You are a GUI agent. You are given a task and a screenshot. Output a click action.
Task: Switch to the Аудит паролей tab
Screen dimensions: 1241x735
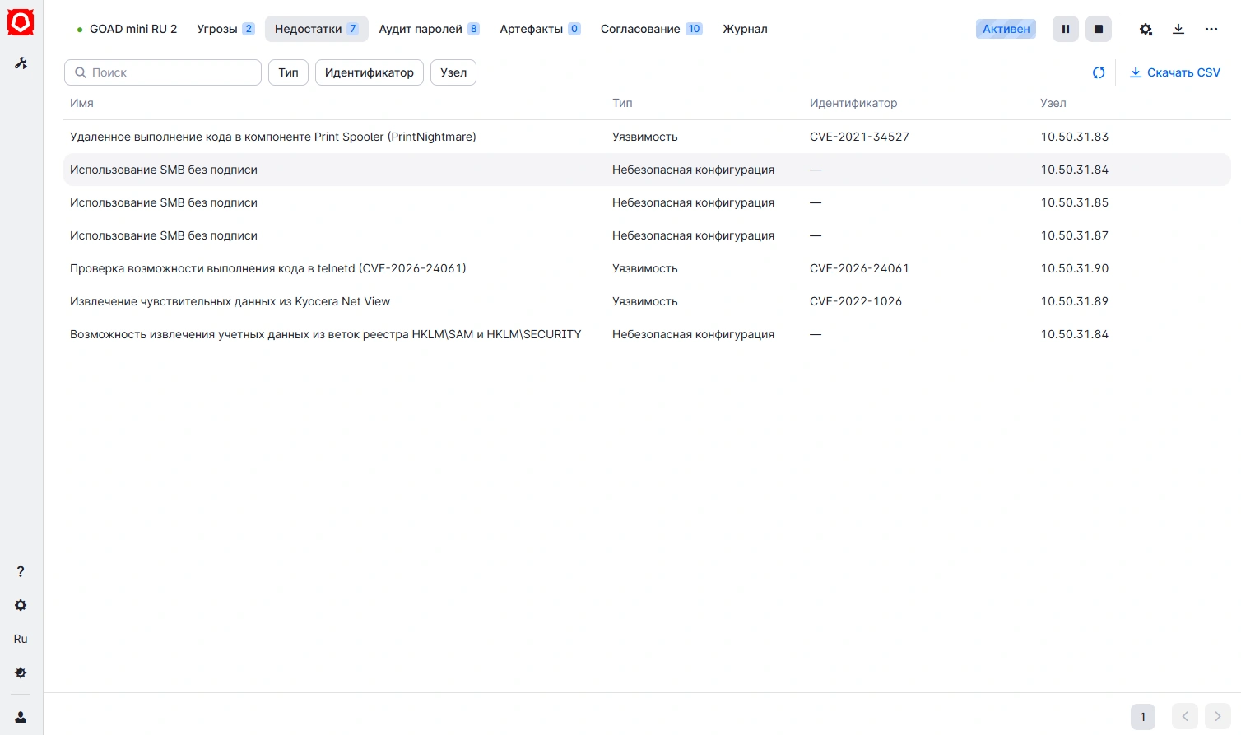429,29
